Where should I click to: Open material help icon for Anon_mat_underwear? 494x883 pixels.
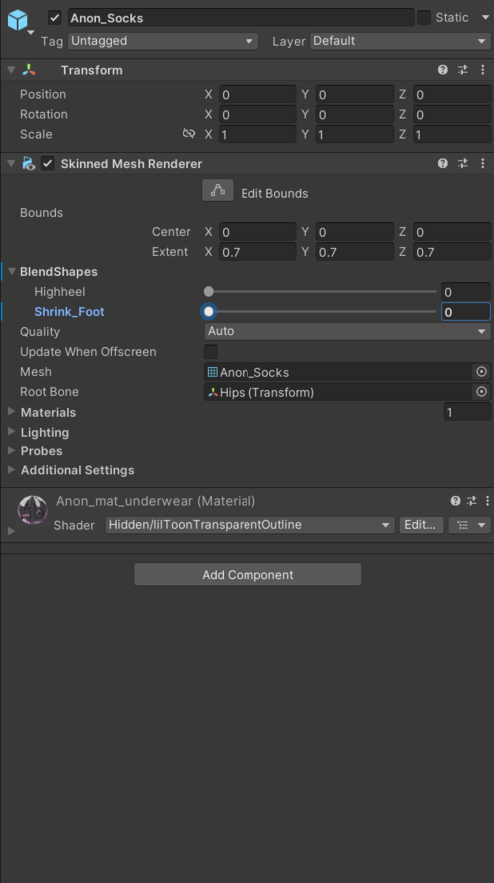(x=455, y=501)
